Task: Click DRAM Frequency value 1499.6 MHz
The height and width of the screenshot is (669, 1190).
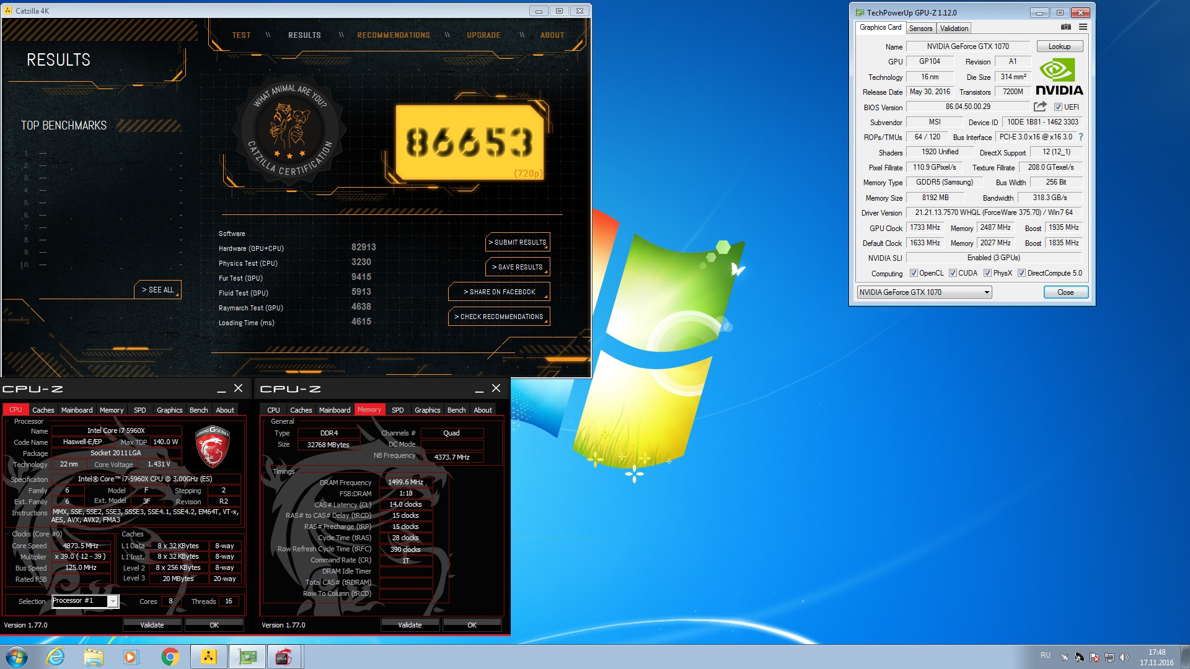Action: [x=405, y=482]
